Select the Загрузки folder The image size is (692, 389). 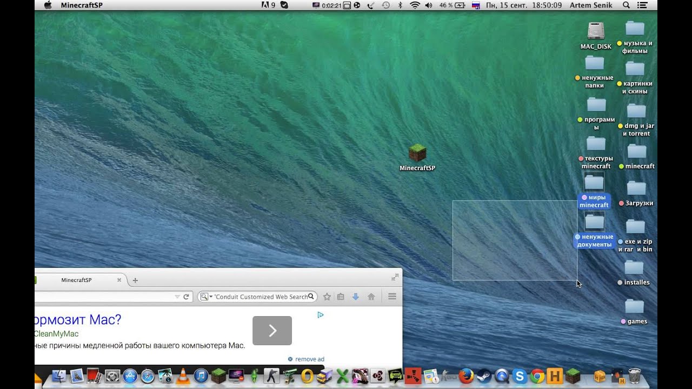pyautogui.click(x=636, y=194)
